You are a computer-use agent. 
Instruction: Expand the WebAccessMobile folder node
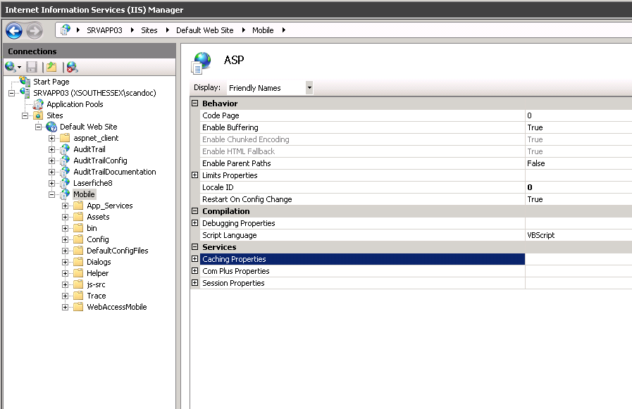66,307
